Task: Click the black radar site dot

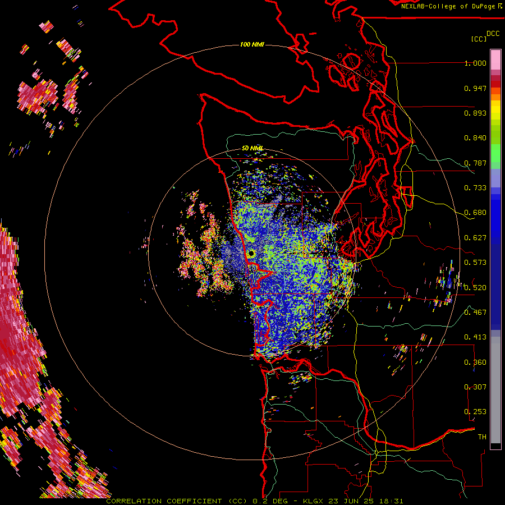Action: [251, 253]
